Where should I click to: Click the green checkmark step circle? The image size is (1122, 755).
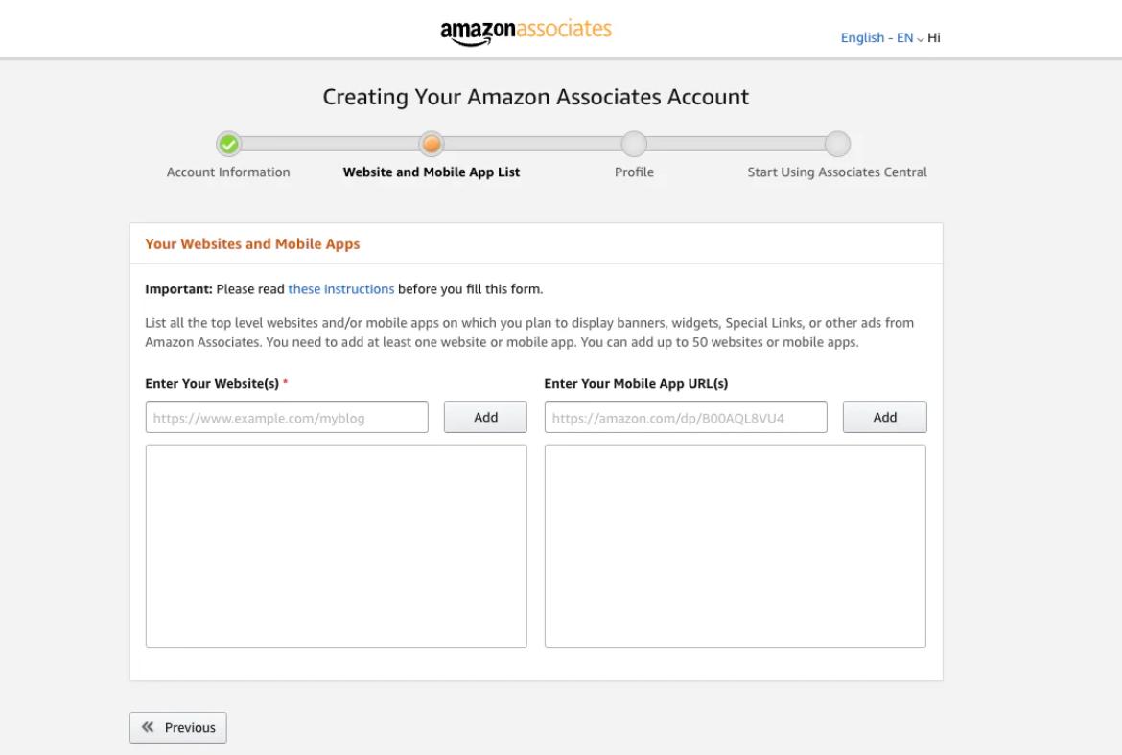[228, 144]
